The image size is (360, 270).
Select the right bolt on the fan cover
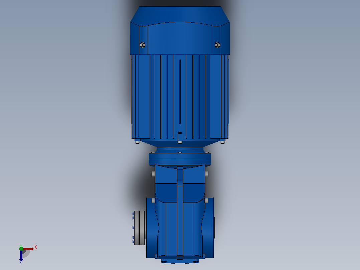217,45
